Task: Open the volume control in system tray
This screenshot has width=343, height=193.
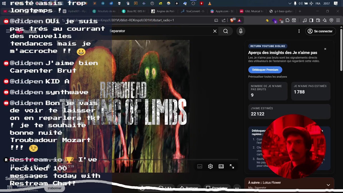Action: click(301, 3)
